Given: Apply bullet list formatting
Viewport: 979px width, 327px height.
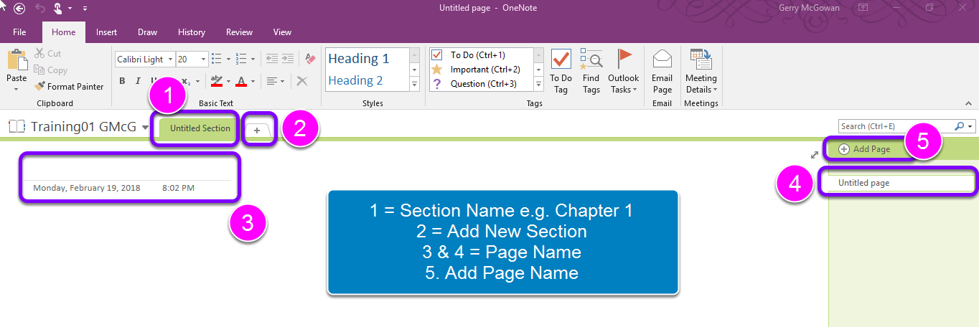Looking at the screenshot, I should (217, 60).
